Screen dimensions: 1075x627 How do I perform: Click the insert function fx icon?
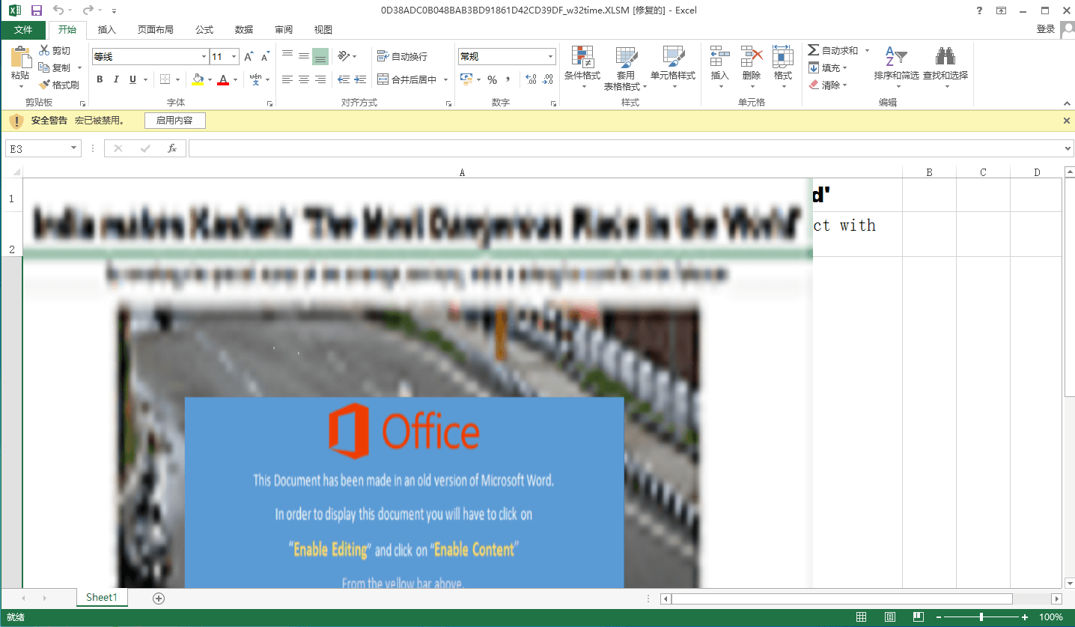tap(171, 148)
